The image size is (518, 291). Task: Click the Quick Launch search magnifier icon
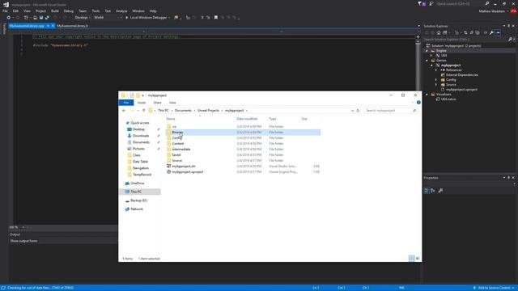point(487,3)
